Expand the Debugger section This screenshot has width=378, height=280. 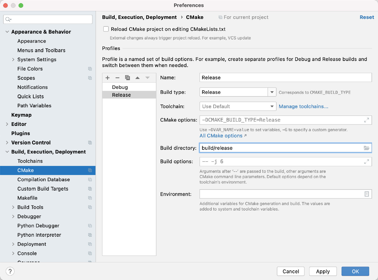13,216
